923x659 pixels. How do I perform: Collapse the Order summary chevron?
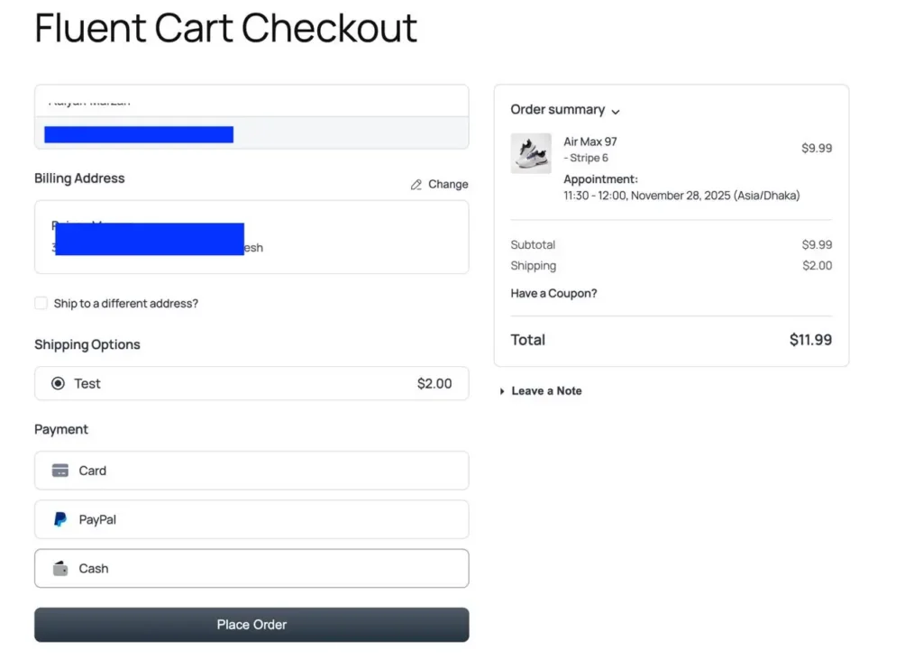coord(616,112)
